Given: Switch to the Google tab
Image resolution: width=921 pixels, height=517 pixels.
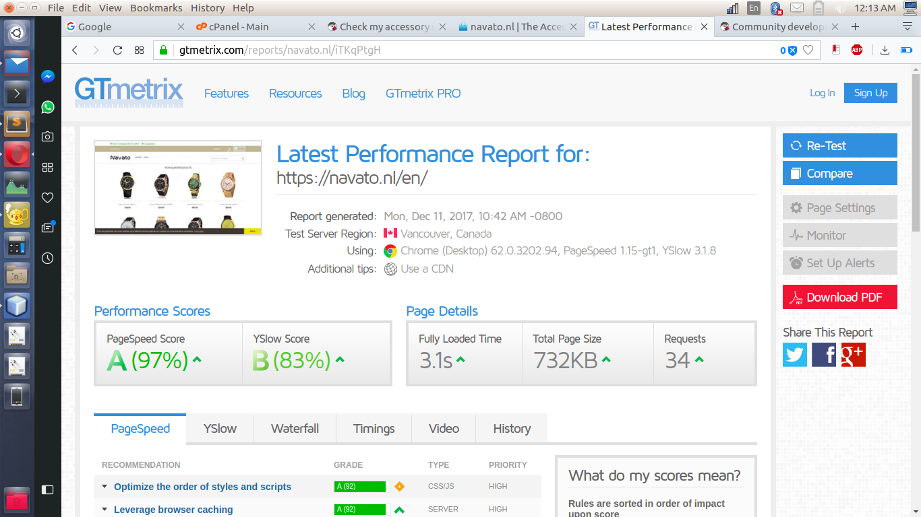Looking at the screenshot, I should click(x=125, y=27).
